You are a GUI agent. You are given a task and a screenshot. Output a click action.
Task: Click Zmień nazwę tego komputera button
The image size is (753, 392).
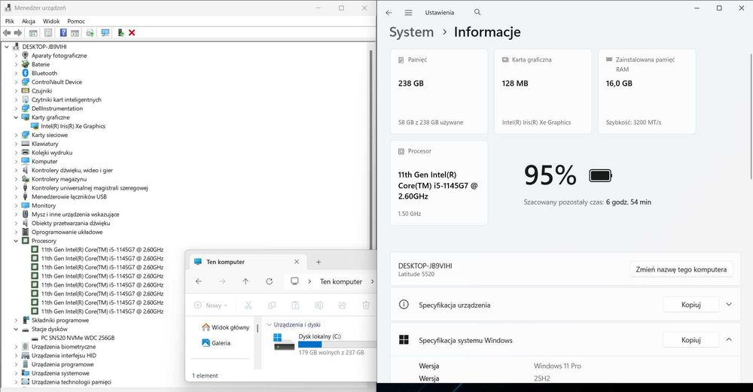click(681, 269)
